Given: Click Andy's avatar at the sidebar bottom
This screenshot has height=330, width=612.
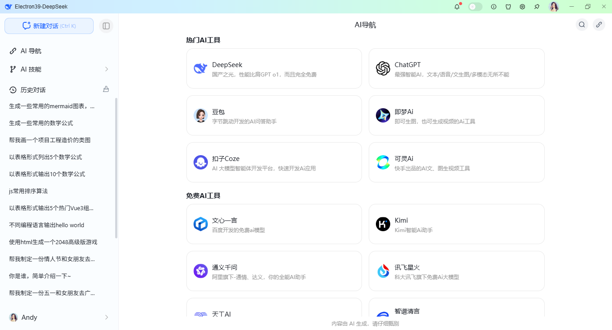Looking at the screenshot, I should [x=13, y=317].
